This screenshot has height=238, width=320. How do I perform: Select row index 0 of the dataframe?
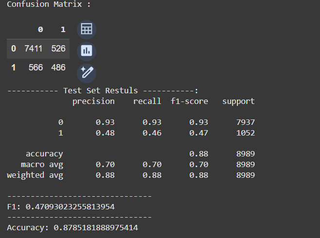coord(13,49)
